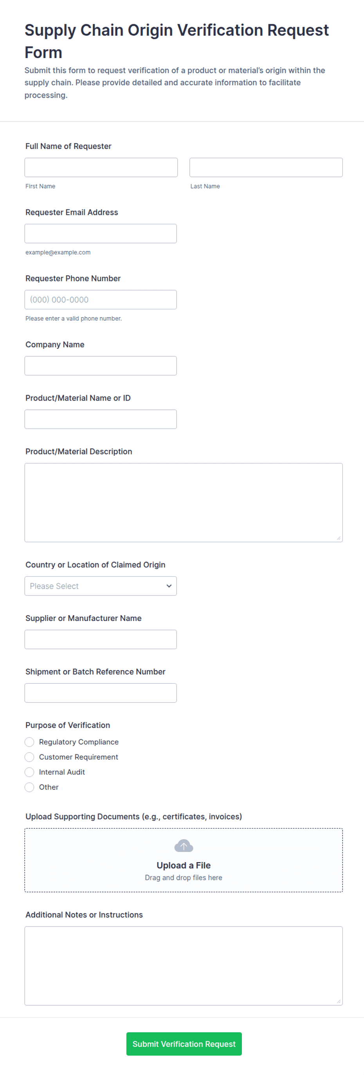The width and height of the screenshot is (364, 1075).
Task: Click the Product/Material Name or ID field
Action: coord(100,419)
